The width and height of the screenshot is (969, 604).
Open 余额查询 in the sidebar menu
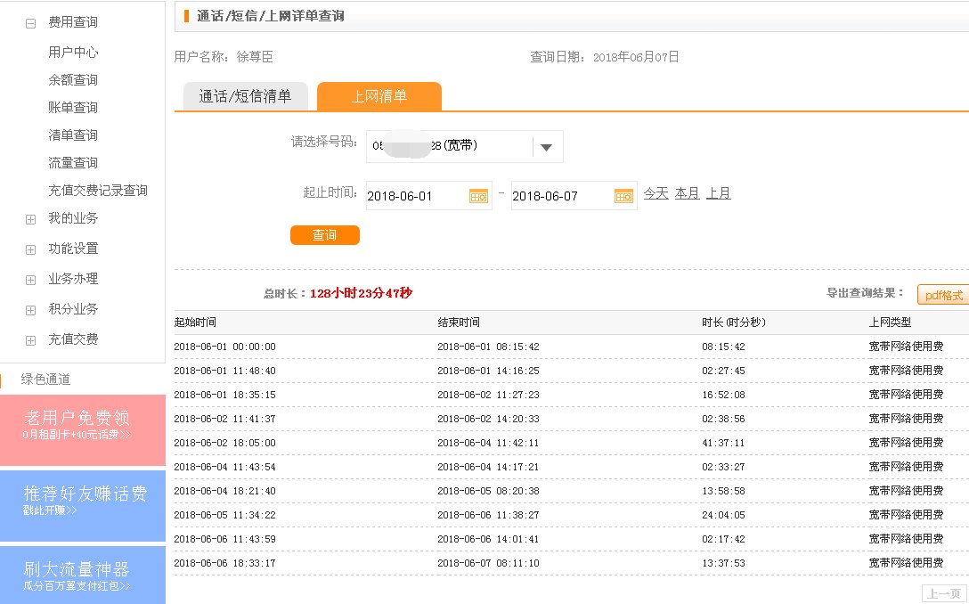[x=73, y=79]
